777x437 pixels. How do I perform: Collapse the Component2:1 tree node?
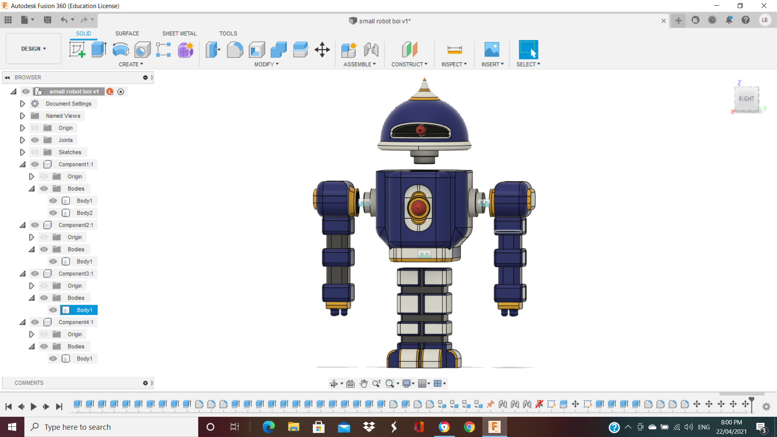22,225
